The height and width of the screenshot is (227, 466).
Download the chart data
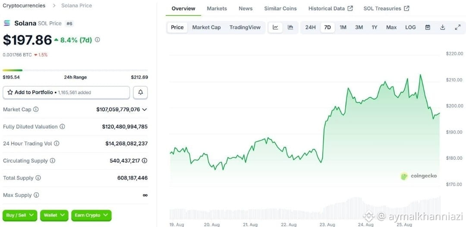(443, 27)
